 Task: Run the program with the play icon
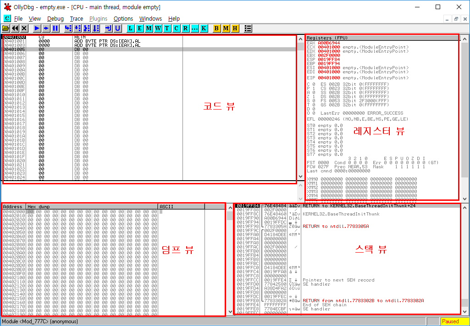[37, 28]
